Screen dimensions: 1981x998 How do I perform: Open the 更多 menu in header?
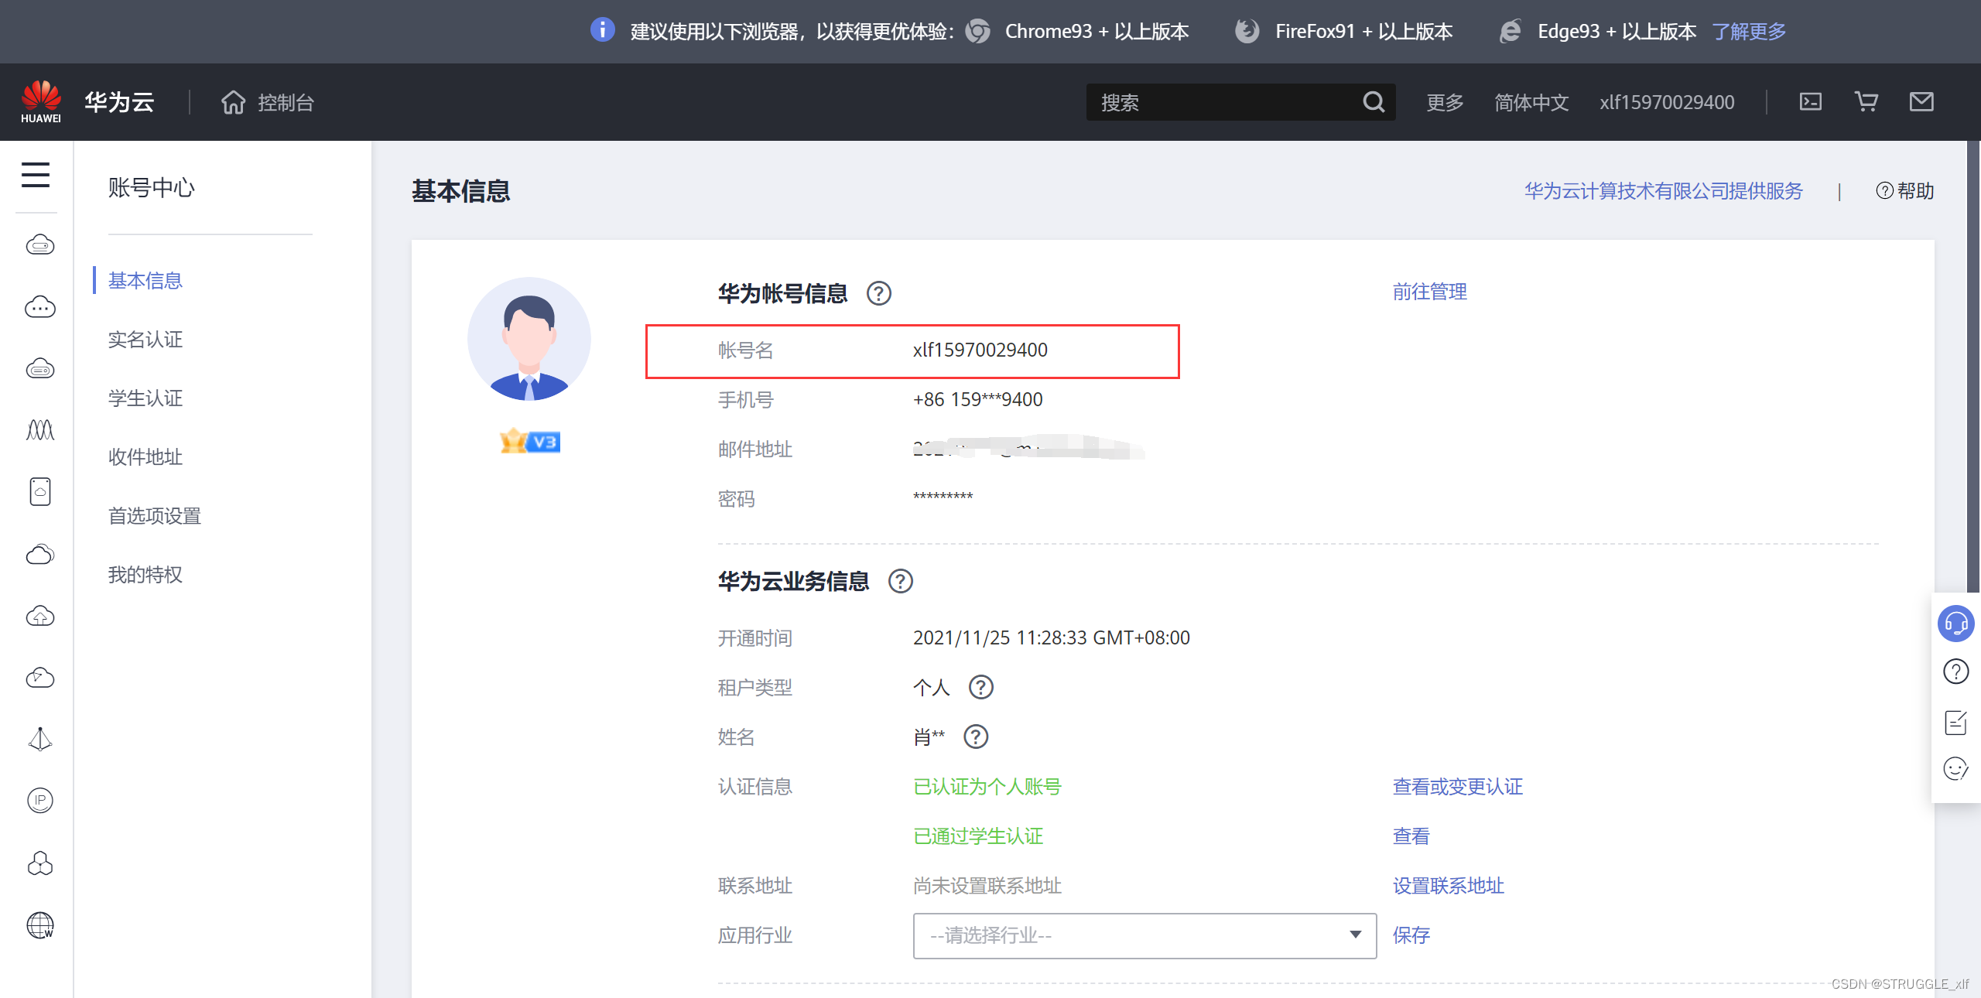(x=1445, y=102)
